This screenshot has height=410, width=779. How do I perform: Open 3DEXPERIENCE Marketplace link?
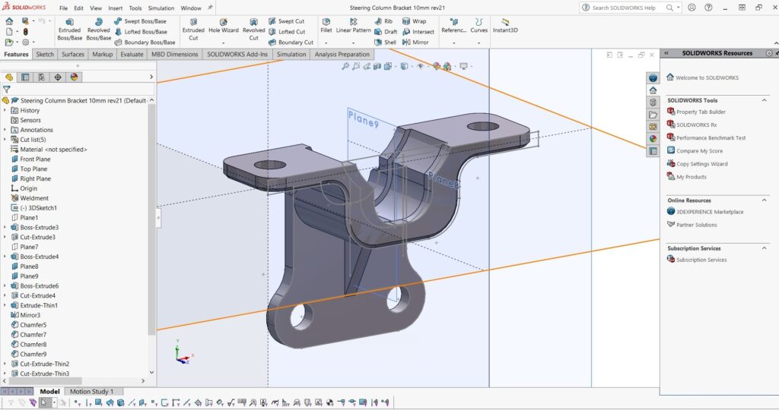point(705,212)
